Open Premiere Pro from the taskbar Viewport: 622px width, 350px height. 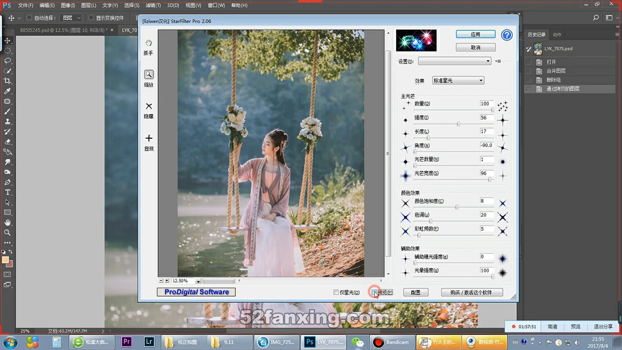tap(126, 342)
